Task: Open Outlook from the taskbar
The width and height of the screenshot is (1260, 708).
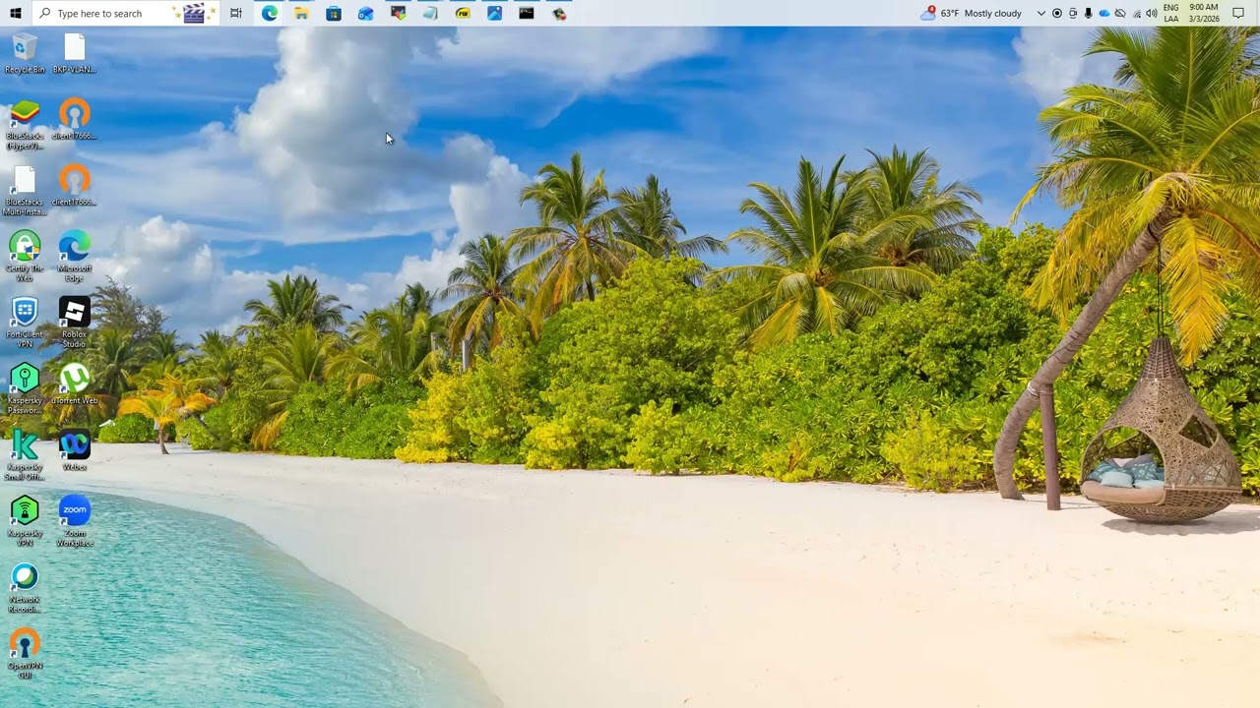Action: coord(365,13)
